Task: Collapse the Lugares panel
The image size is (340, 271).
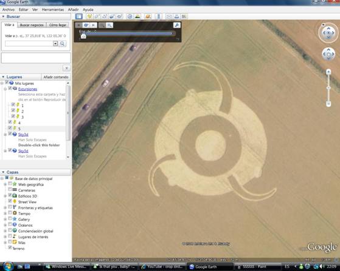Action: pos(3,77)
